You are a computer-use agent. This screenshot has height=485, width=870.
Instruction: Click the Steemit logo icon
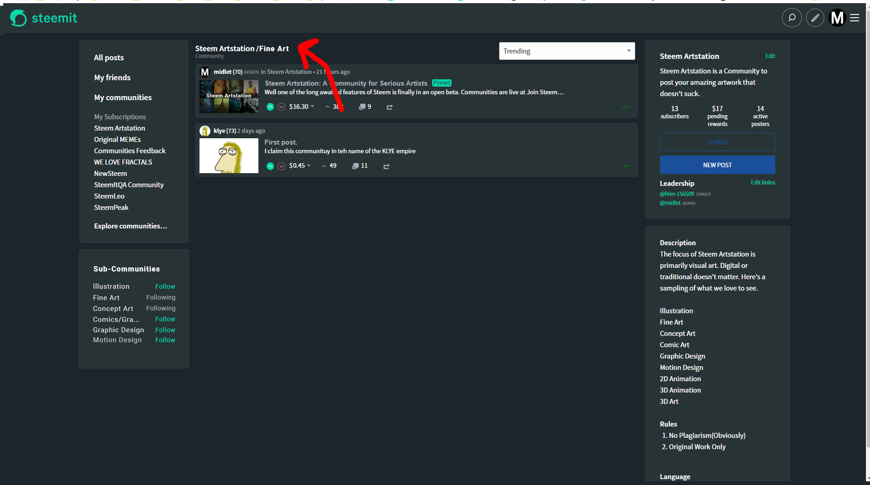[x=19, y=18]
